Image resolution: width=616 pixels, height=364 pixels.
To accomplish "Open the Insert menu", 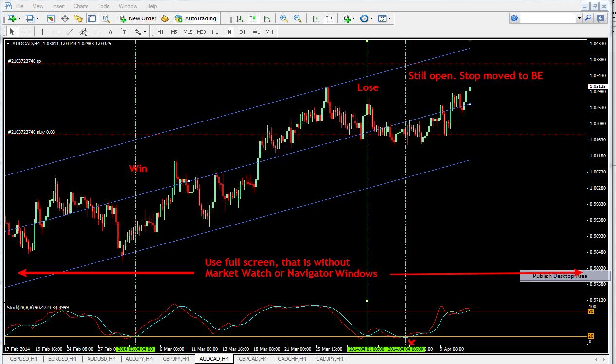I will (x=58, y=6).
